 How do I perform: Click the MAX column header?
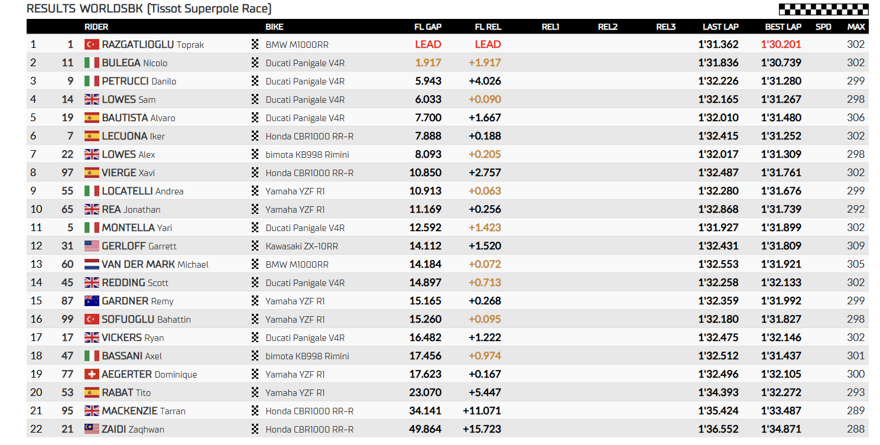click(856, 27)
